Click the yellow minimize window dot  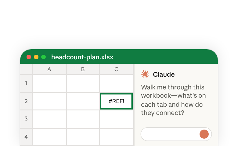[x=36, y=57]
